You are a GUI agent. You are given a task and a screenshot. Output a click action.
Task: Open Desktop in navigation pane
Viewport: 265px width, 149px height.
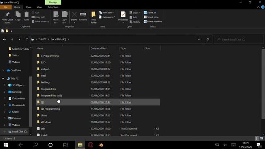point(17,92)
